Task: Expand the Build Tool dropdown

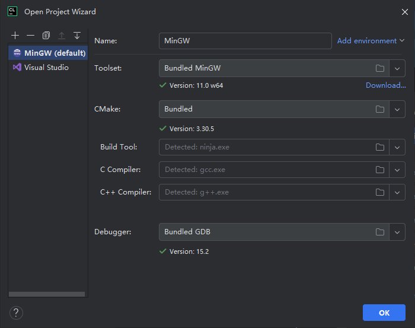Action: [397, 147]
